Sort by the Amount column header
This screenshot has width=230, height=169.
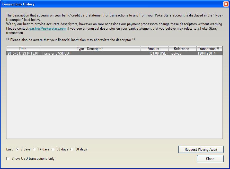click(x=154, y=49)
